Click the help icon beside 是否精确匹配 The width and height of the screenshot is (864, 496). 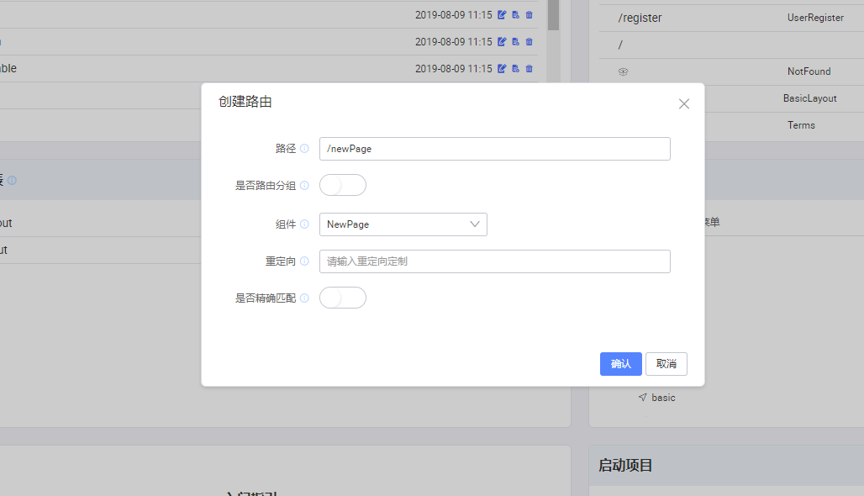[303, 298]
